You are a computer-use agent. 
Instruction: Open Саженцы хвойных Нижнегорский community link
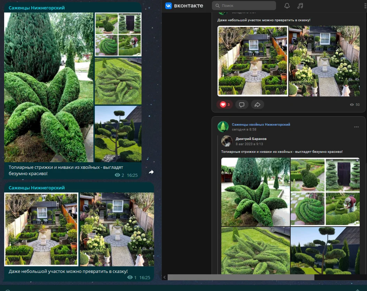coord(261,124)
